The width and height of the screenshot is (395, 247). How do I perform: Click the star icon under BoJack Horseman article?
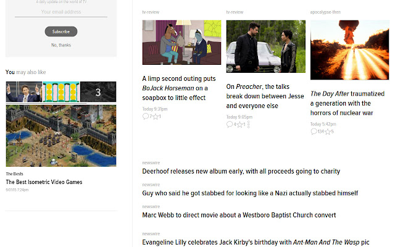click(156, 116)
